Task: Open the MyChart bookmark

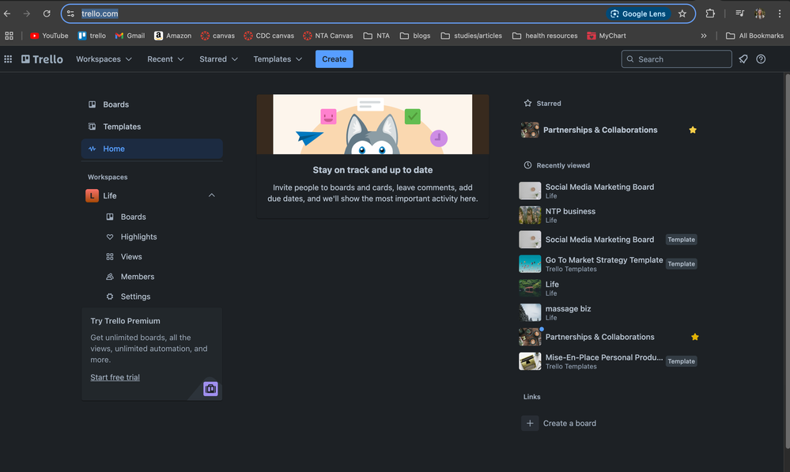Action: coord(607,36)
